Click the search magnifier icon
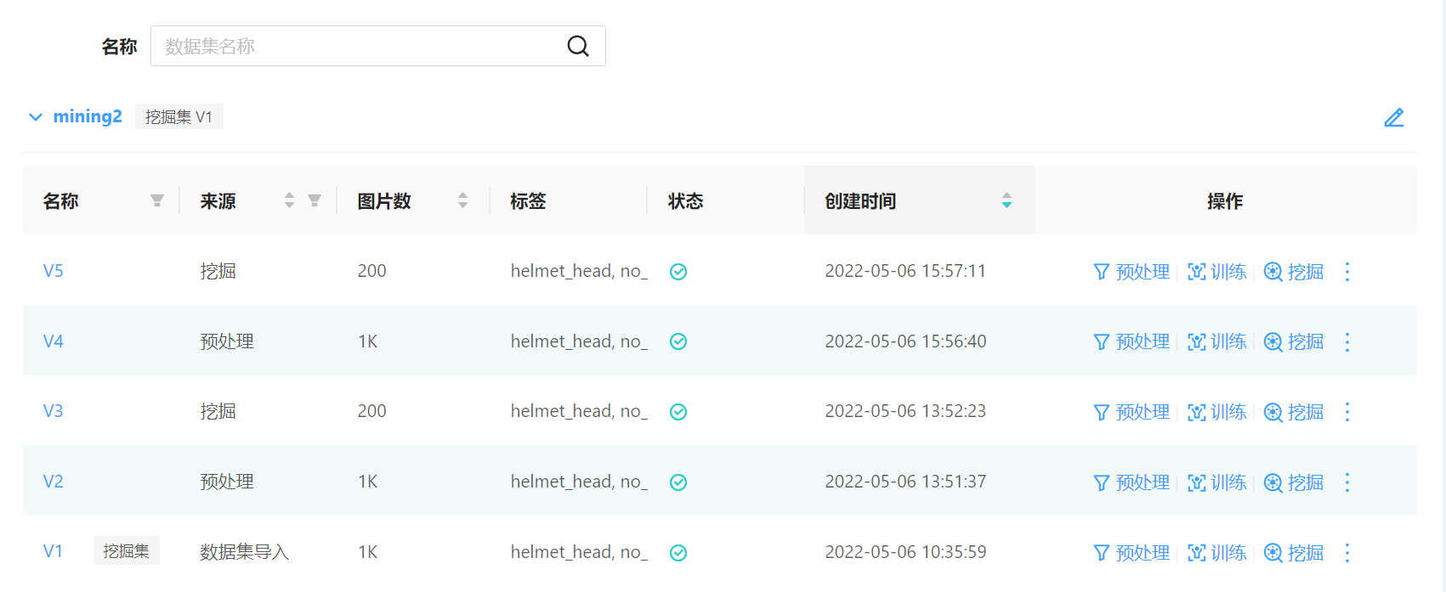1446x592 pixels. point(578,46)
